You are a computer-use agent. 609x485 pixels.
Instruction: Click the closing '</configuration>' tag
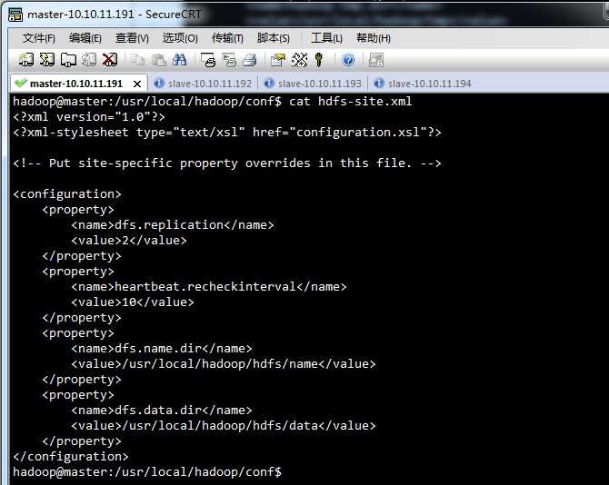click(x=71, y=457)
